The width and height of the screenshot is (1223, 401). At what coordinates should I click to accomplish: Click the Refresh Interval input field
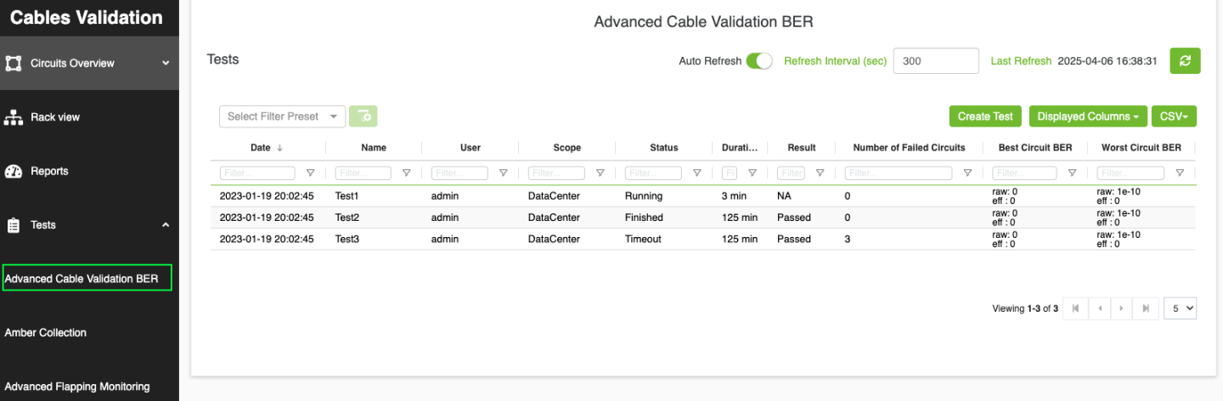[936, 61]
